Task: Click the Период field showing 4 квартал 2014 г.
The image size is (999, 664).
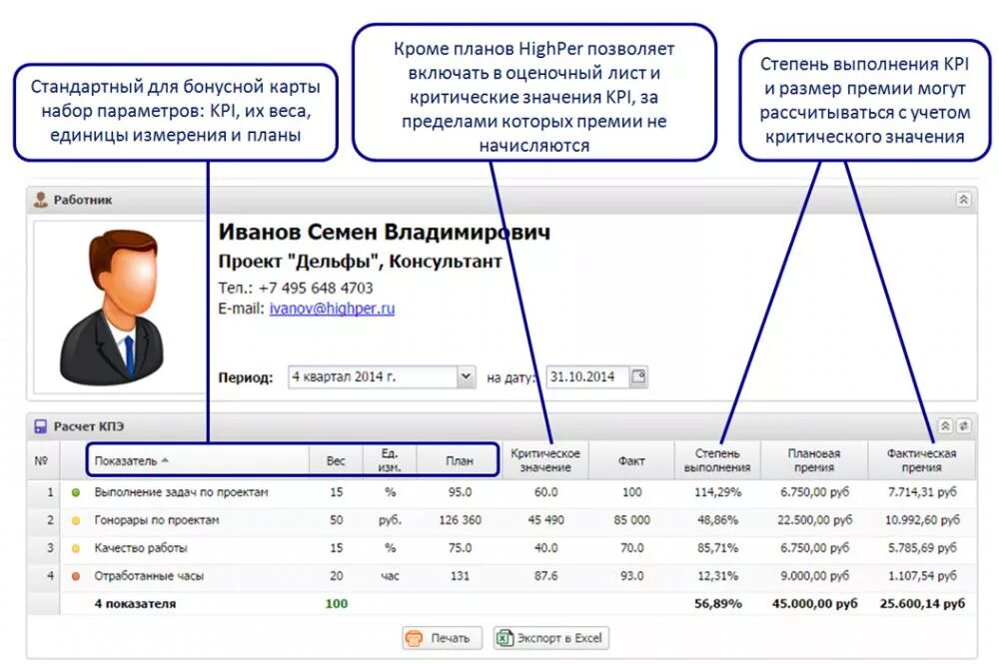Action: tap(373, 376)
